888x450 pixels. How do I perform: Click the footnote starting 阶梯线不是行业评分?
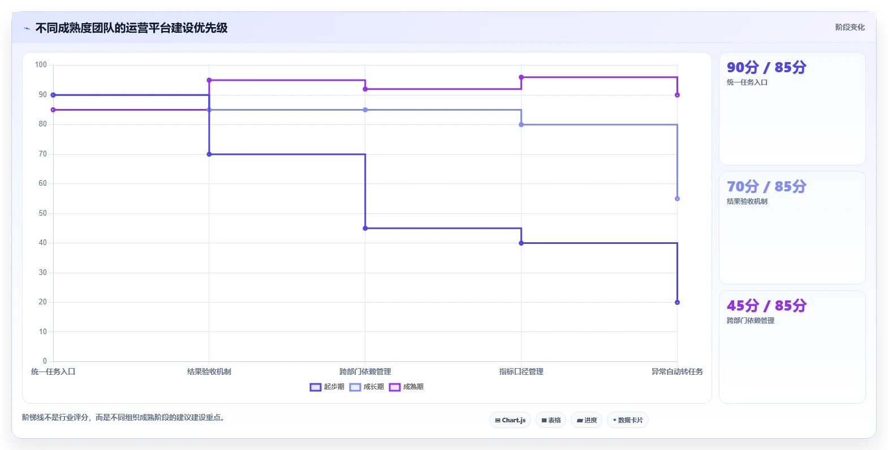coord(124,418)
